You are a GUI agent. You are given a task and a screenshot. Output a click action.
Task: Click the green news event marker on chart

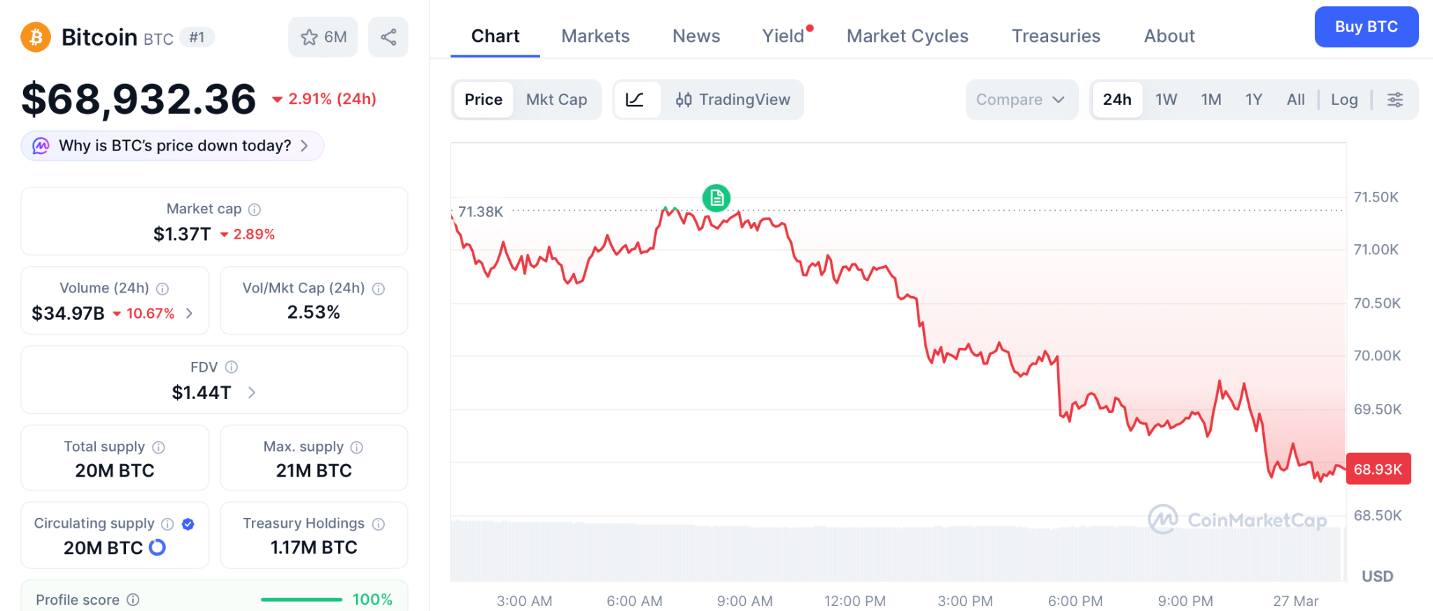coord(716,198)
